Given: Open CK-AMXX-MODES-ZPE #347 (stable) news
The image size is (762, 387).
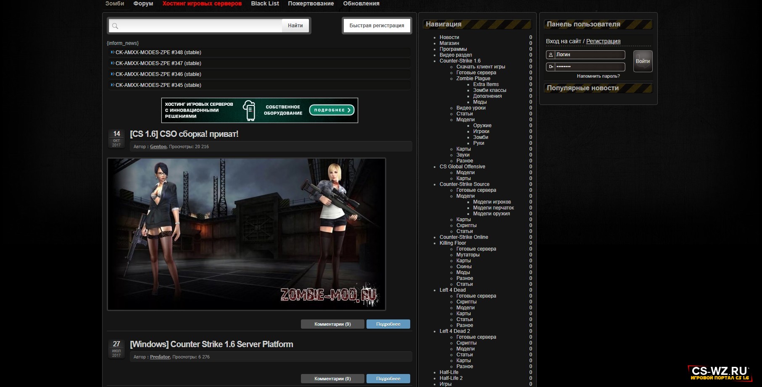Looking at the screenshot, I should click(158, 63).
